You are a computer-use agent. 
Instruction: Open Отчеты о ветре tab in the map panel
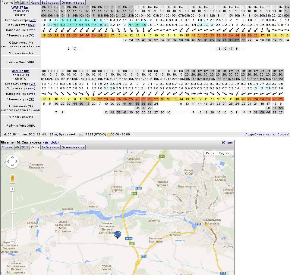(x=73, y=147)
